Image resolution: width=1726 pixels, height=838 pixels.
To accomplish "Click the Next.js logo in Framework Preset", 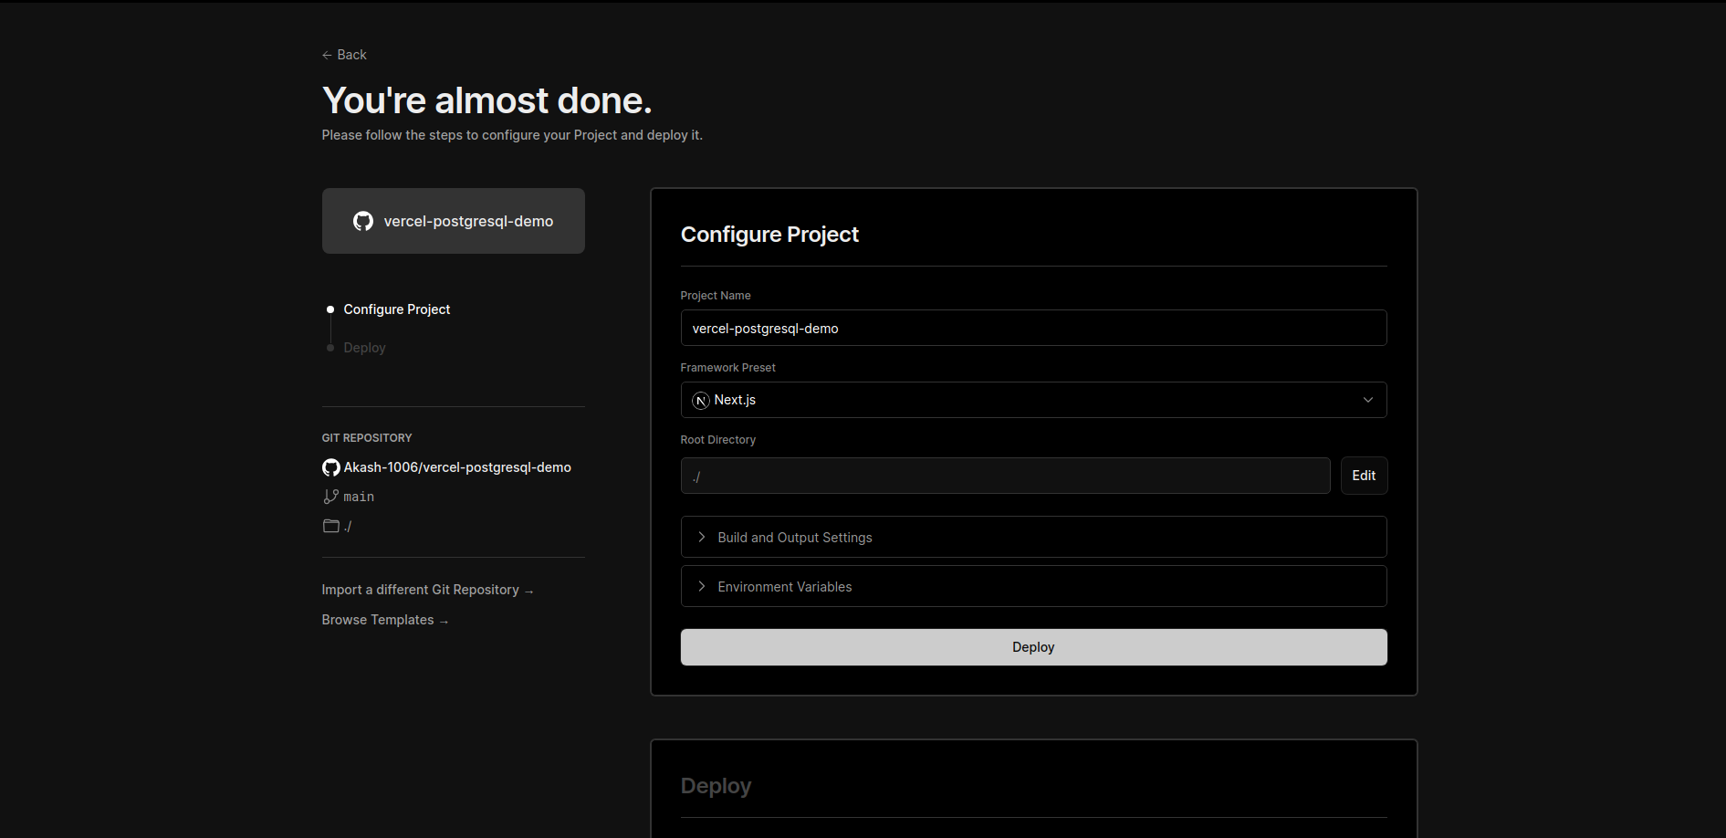I will coord(701,400).
